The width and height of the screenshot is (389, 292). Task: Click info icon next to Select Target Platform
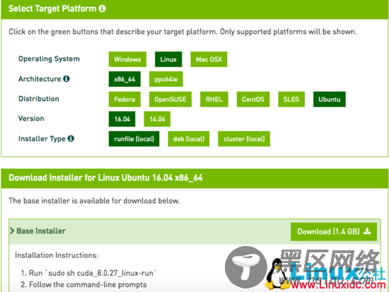tap(102, 8)
